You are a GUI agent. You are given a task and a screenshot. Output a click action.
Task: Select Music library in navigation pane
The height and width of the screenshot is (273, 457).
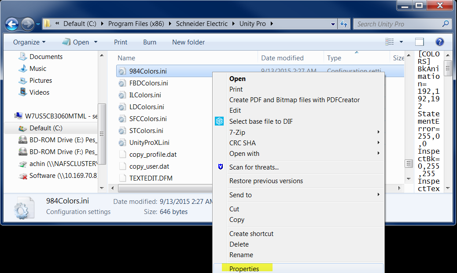point(32,68)
